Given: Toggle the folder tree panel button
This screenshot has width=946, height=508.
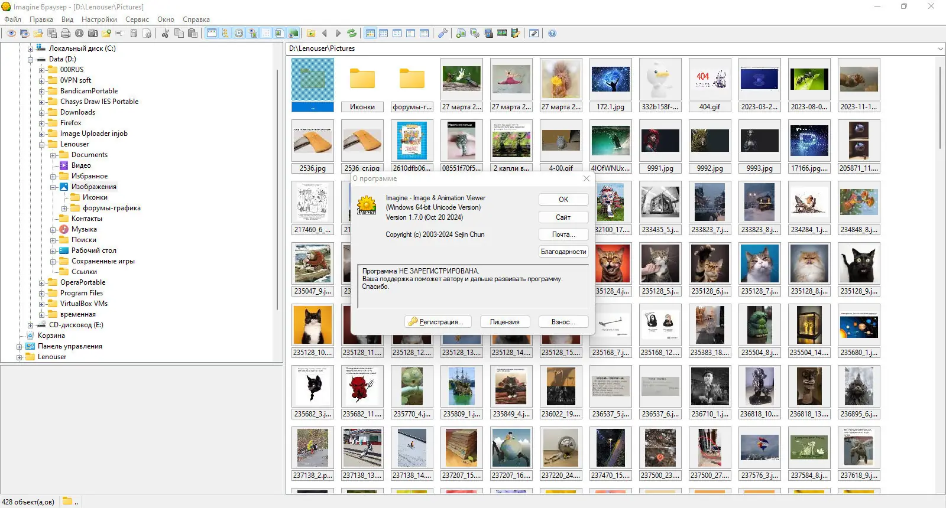Looking at the screenshot, I should point(225,34).
